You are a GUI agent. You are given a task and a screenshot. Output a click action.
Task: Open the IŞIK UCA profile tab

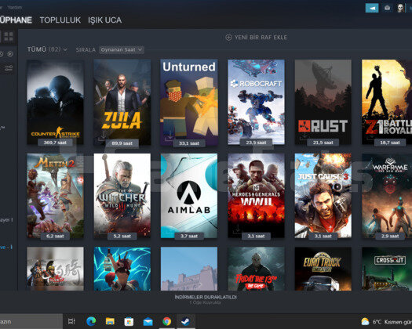[x=104, y=20]
